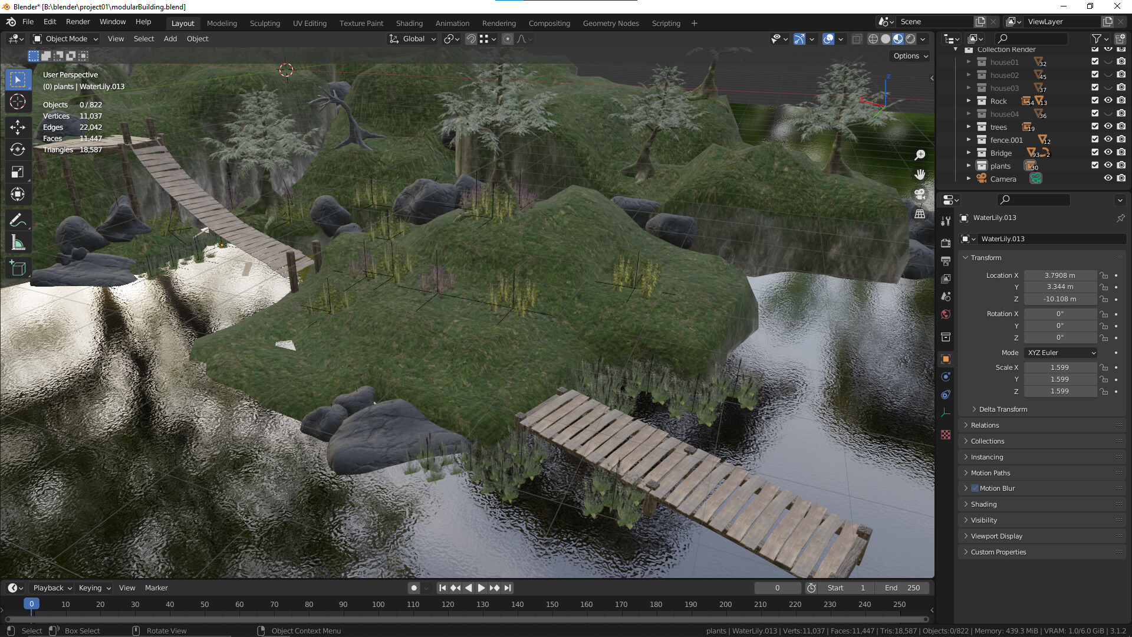Enable the Motion Blur checkbox
Screen dimensions: 1132x637
[975, 488]
